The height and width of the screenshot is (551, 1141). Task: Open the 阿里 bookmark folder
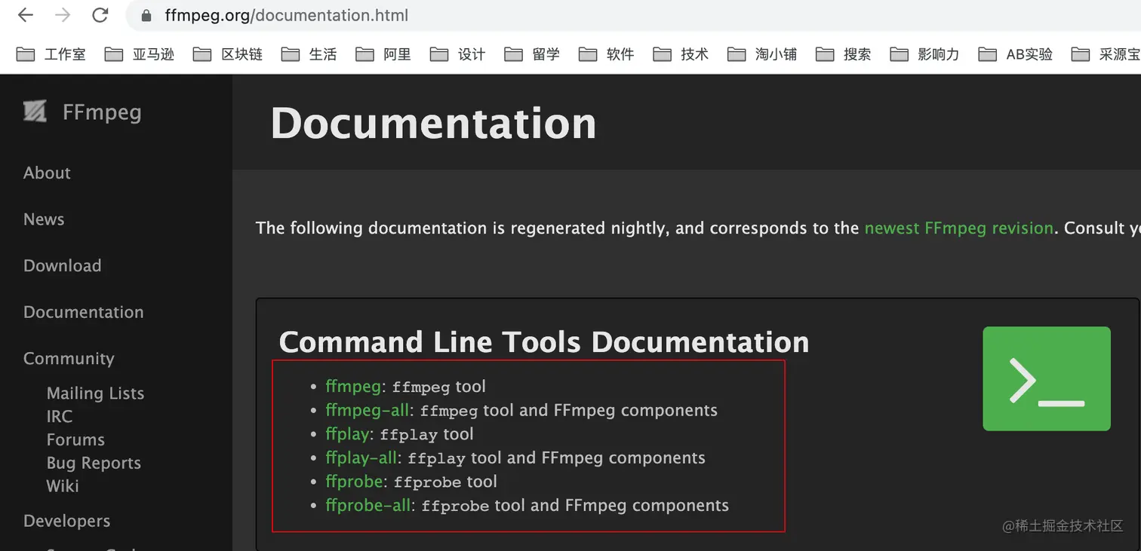click(383, 54)
